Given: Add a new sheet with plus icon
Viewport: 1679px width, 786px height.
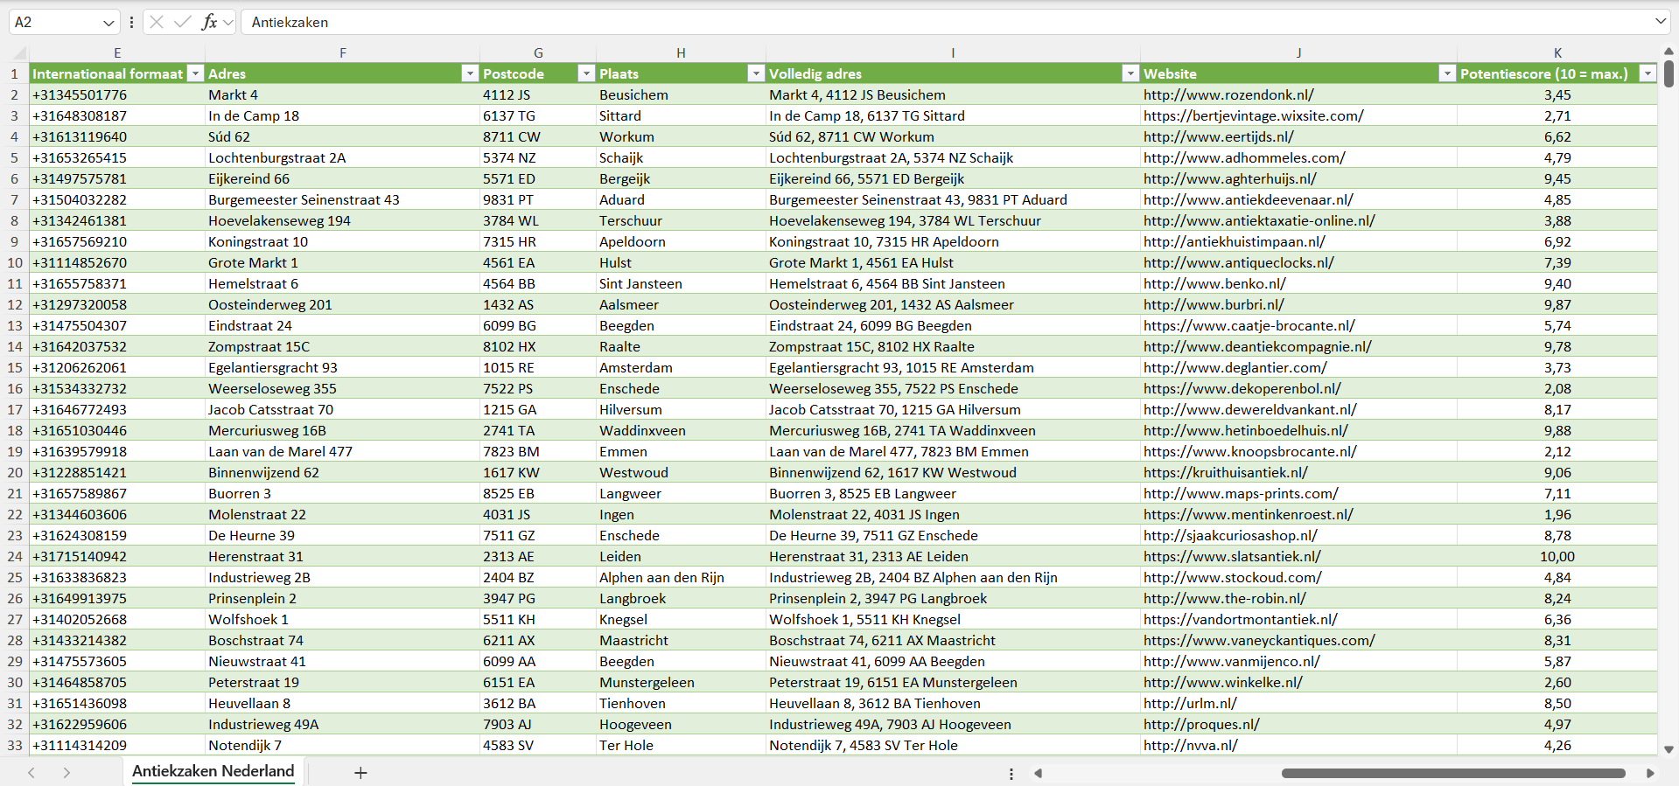Looking at the screenshot, I should tap(360, 773).
